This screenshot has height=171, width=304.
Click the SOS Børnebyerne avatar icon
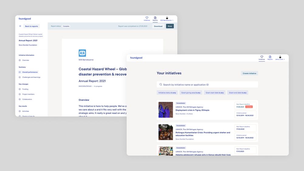167,18
